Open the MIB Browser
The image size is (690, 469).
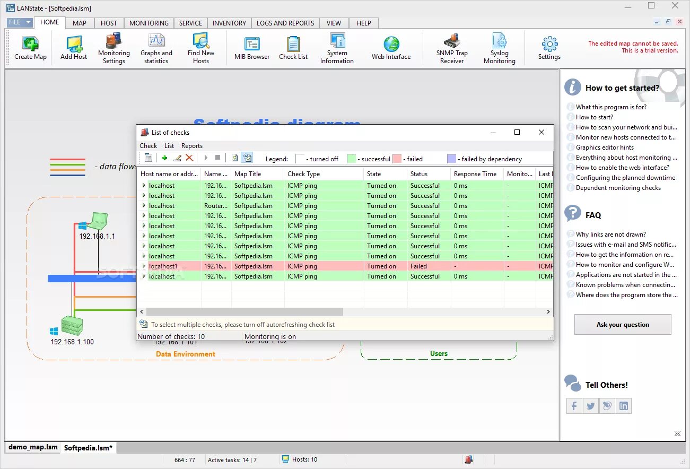[252, 44]
